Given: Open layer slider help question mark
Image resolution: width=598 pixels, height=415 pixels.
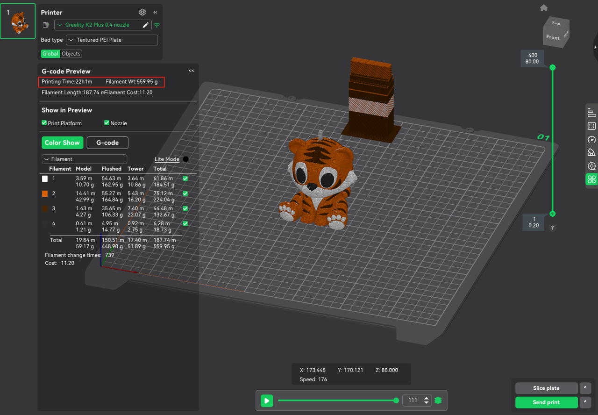Looking at the screenshot, I should (553, 228).
